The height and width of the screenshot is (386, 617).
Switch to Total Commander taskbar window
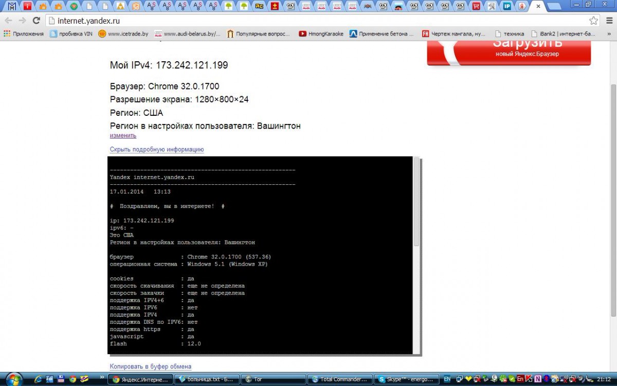point(339,379)
